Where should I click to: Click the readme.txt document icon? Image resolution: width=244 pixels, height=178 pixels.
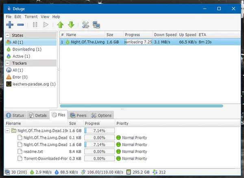[x=20, y=152]
